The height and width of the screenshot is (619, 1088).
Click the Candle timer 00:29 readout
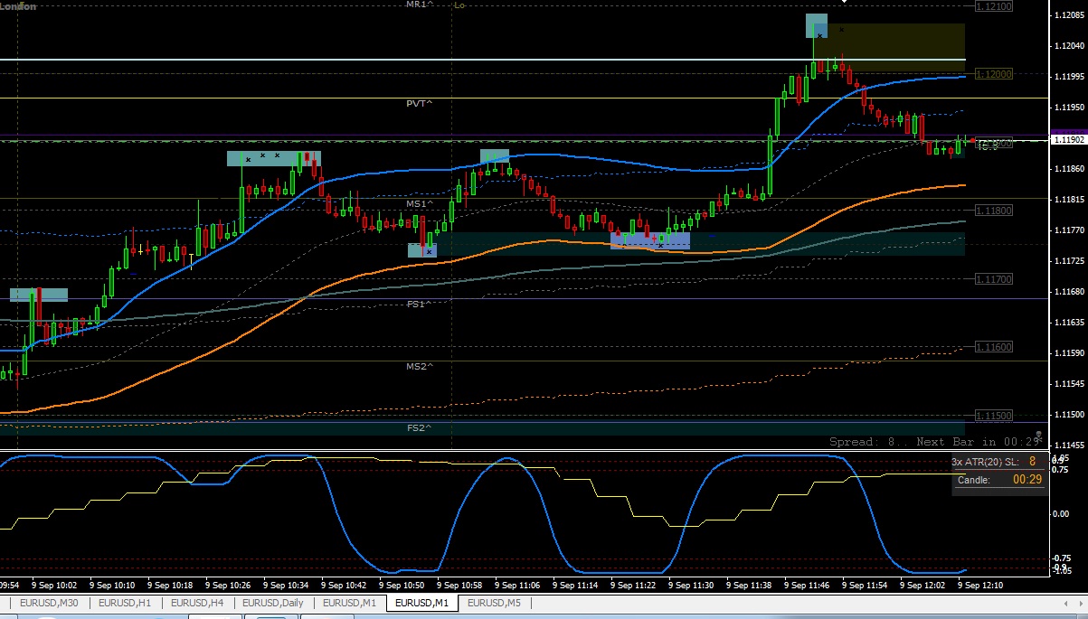[x=1027, y=480]
